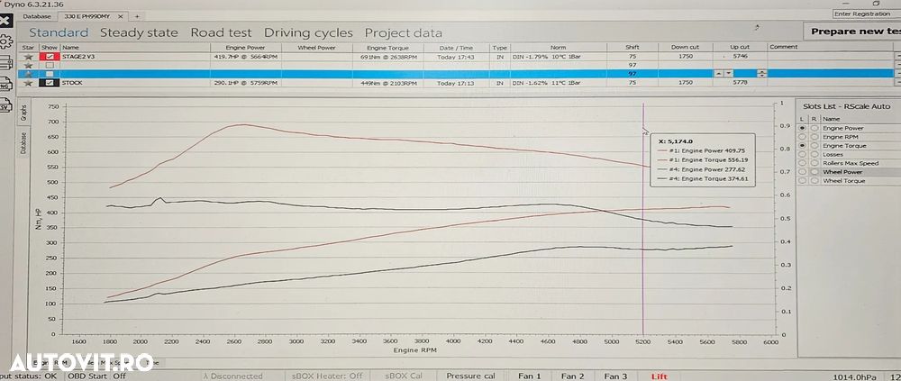Click the print icon in left sidebar
The height and width of the screenshot is (381, 901).
click(5, 63)
